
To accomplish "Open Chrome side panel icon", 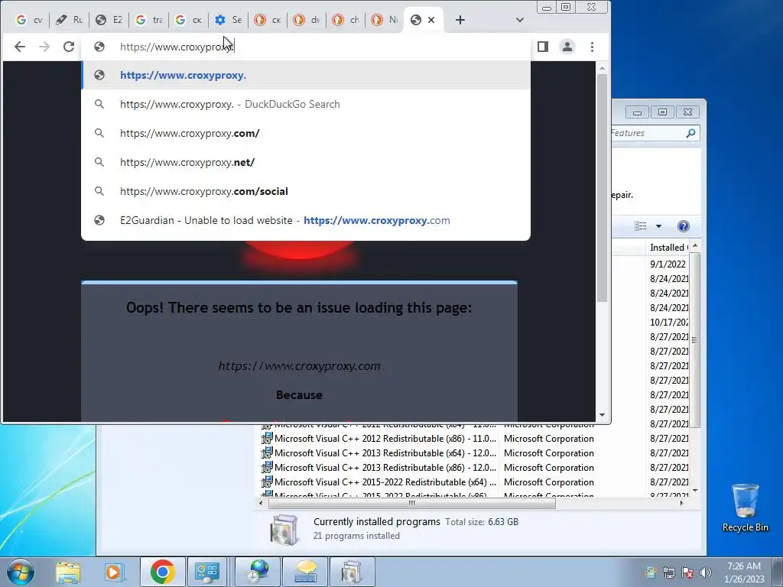I will (543, 47).
